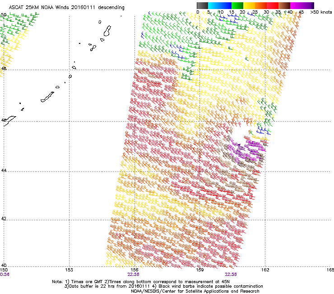This screenshot has width=334, height=294.
Task: Click the long narrow island outline near 47N
Action: click(47, 97)
